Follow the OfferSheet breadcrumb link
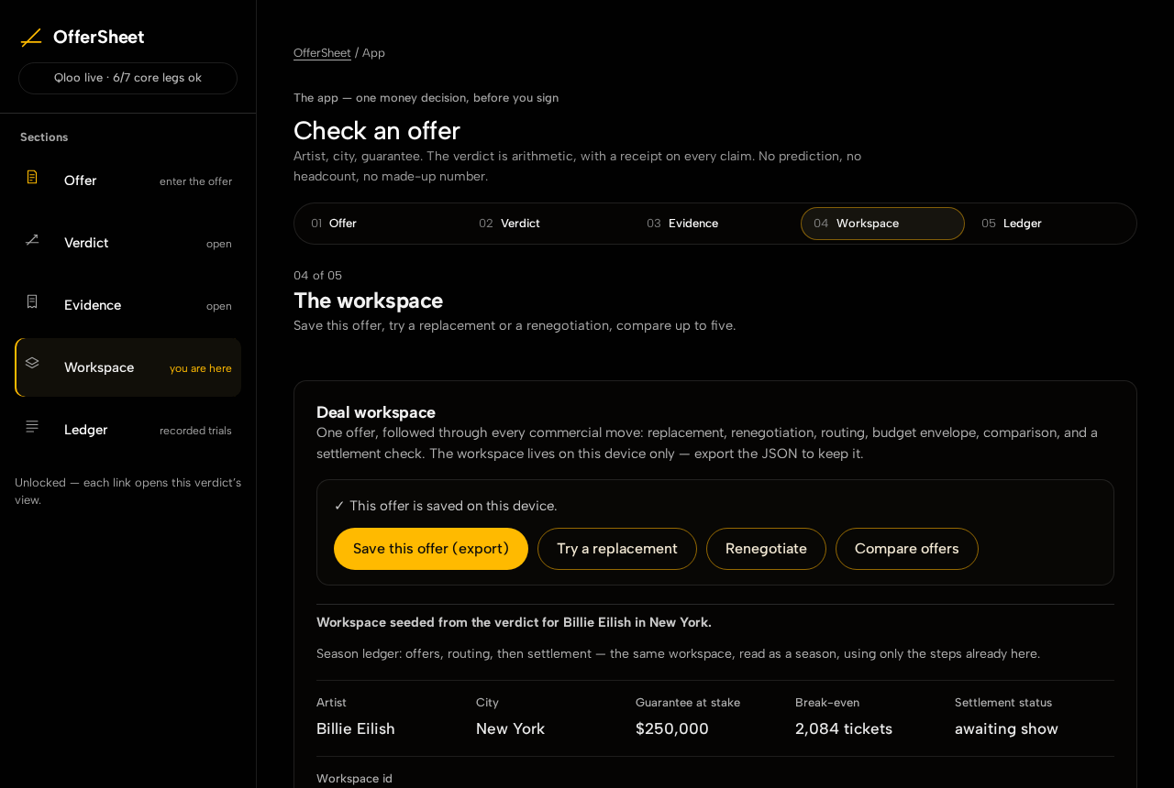The width and height of the screenshot is (1174, 788). tap(322, 53)
